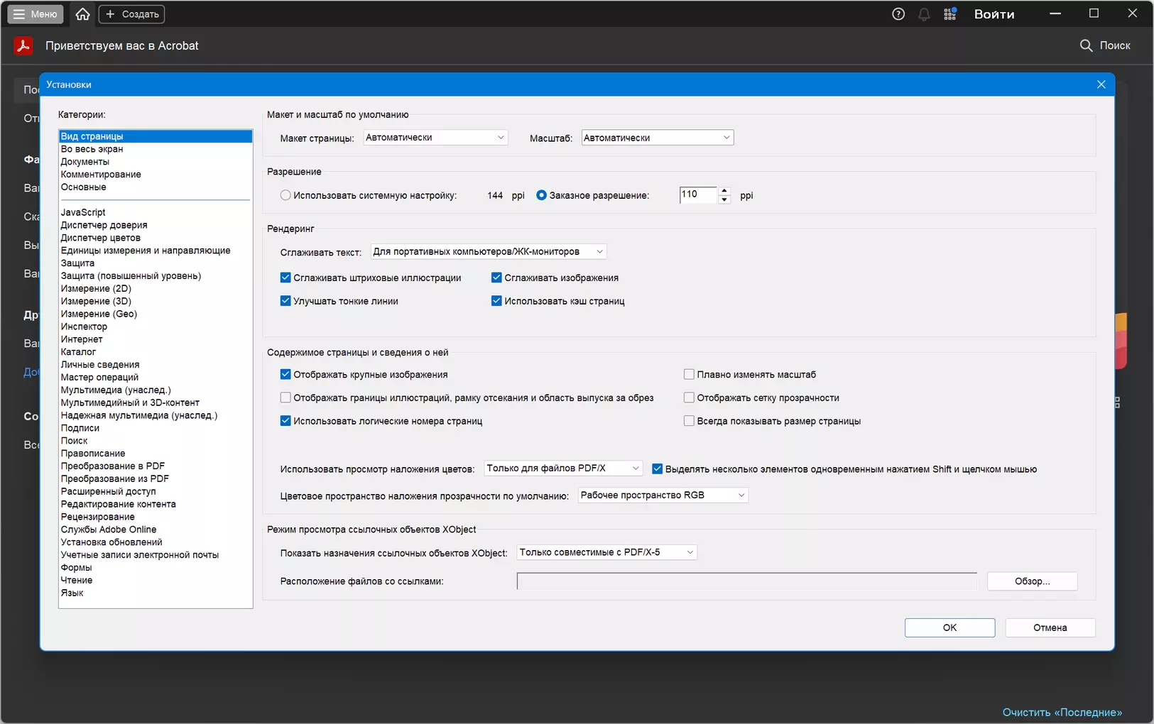The width and height of the screenshot is (1154, 724).
Task: Click the Acrobat logo icon
Action: pos(23,45)
